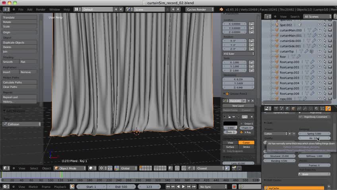This screenshot has width=337, height=190.
Task: Expand the curtainTop tree item
Action: coord(271,51)
